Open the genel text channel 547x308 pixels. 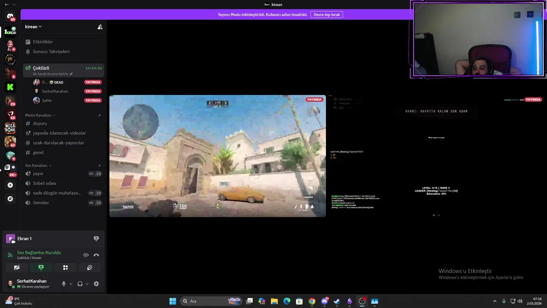63,152
